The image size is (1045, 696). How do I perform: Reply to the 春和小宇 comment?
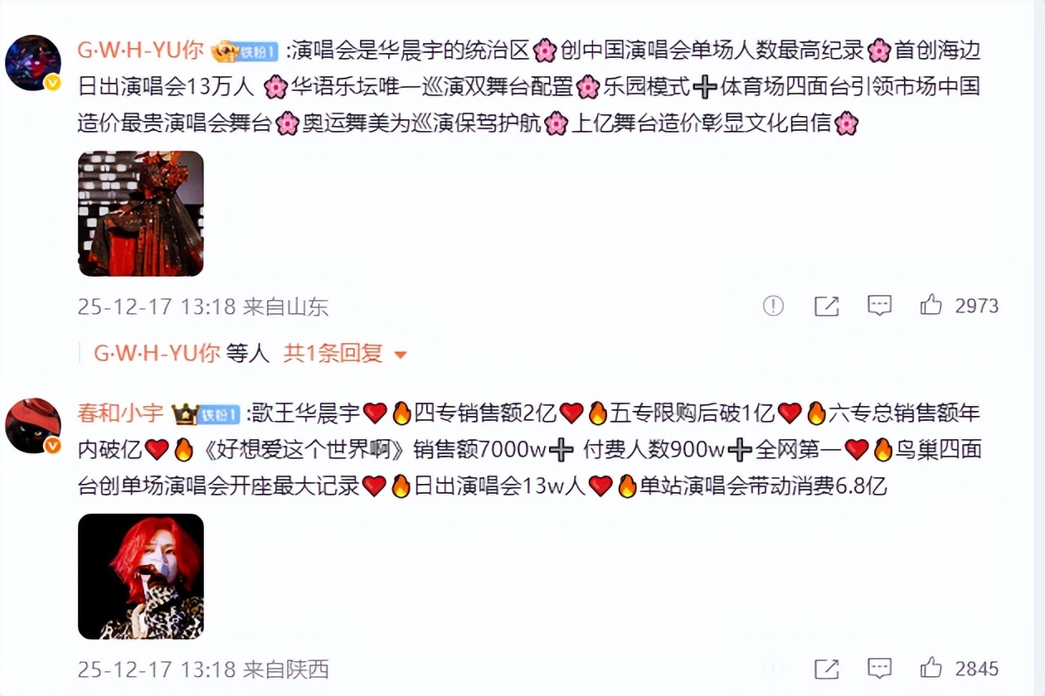pyautogui.click(x=879, y=668)
